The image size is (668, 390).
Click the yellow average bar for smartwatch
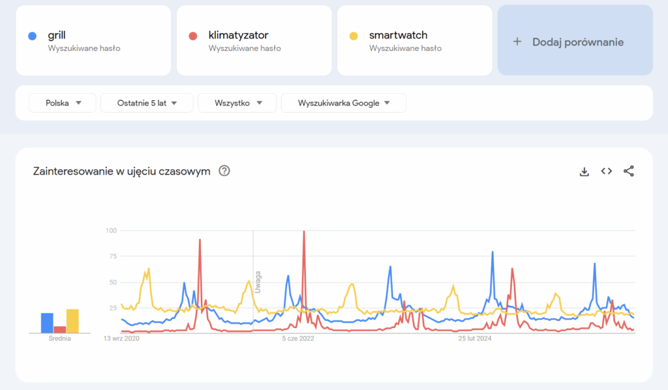click(72, 321)
